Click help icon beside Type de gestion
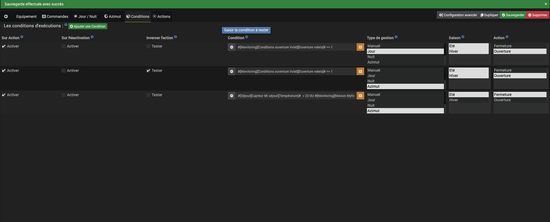The height and width of the screenshot is (222, 550). pos(396,37)
